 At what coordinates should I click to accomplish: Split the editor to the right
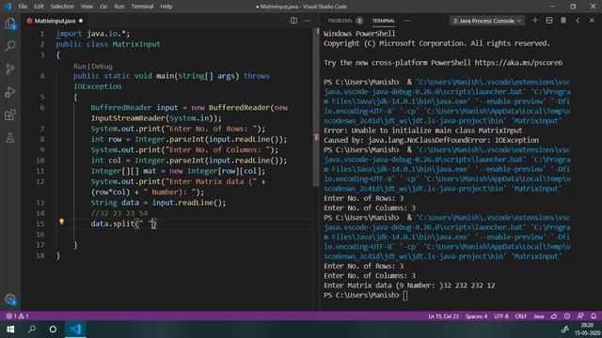pos(293,21)
